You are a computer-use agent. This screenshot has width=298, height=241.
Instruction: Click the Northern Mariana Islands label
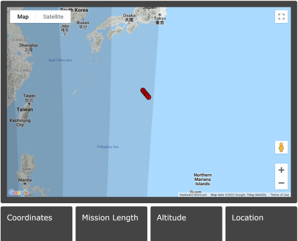click(x=203, y=179)
